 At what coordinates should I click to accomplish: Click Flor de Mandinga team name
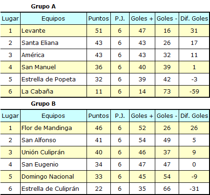coord(47,128)
